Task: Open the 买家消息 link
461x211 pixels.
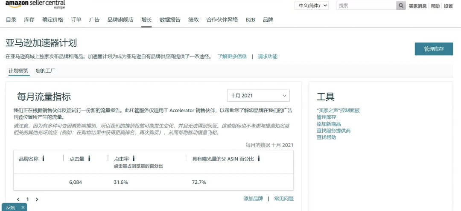Action: pyautogui.click(x=418, y=6)
